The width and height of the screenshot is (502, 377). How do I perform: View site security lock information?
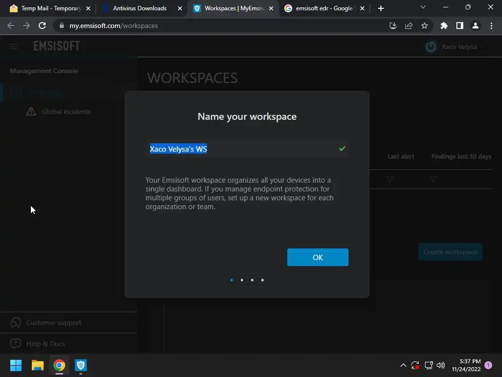[62, 26]
